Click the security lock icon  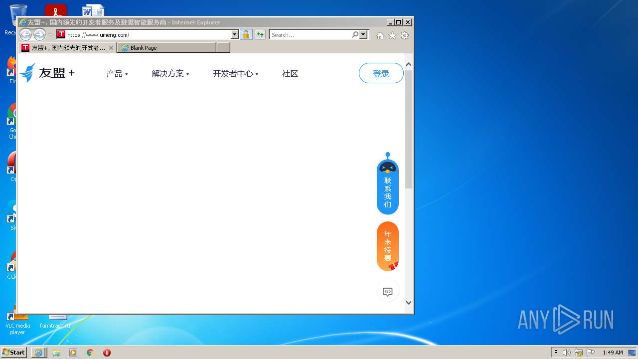point(246,34)
